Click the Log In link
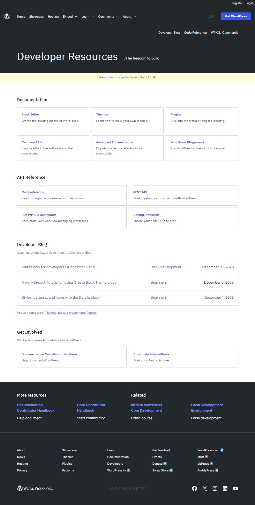 pos(250,3)
